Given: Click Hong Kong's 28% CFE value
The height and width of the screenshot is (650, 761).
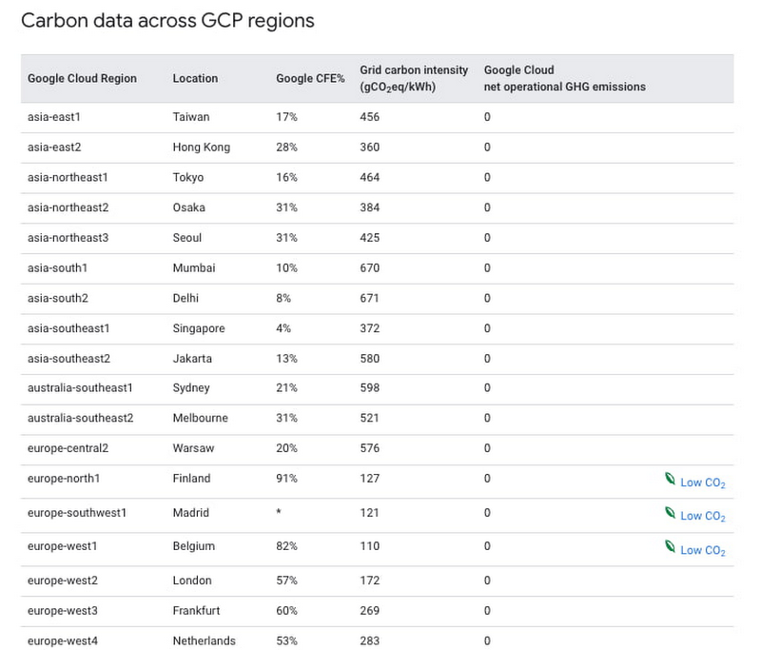Looking at the screenshot, I should coord(286,148).
